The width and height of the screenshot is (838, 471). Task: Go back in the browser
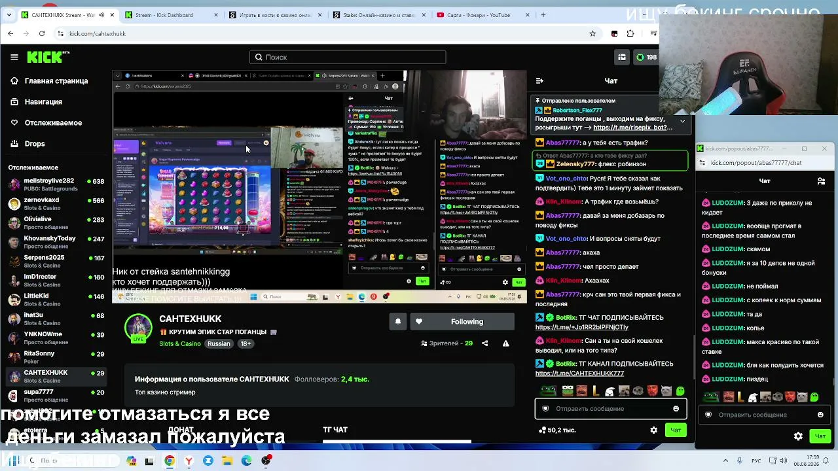point(10,33)
